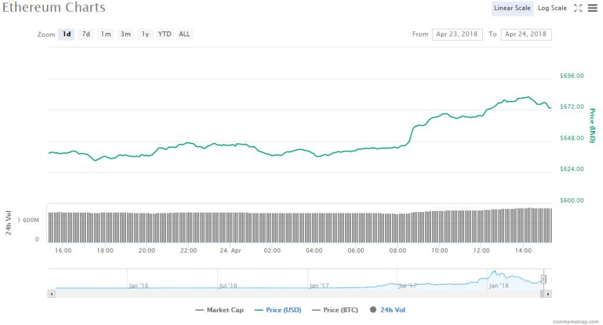This screenshot has width=603, height=325.
Task: Select the 7d zoom range
Action: pyautogui.click(x=86, y=34)
